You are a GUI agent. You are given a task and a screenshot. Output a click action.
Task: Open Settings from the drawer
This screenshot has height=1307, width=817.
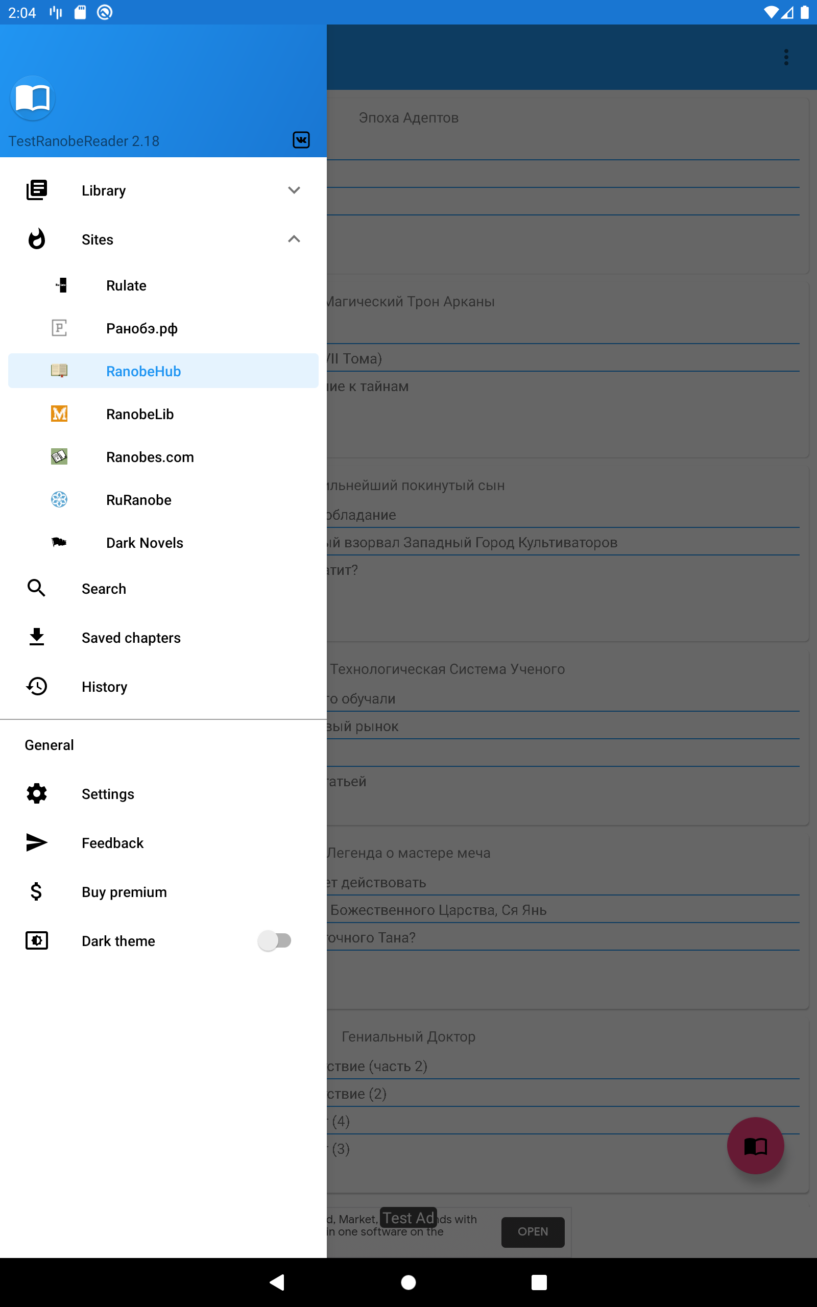(x=163, y=793)
